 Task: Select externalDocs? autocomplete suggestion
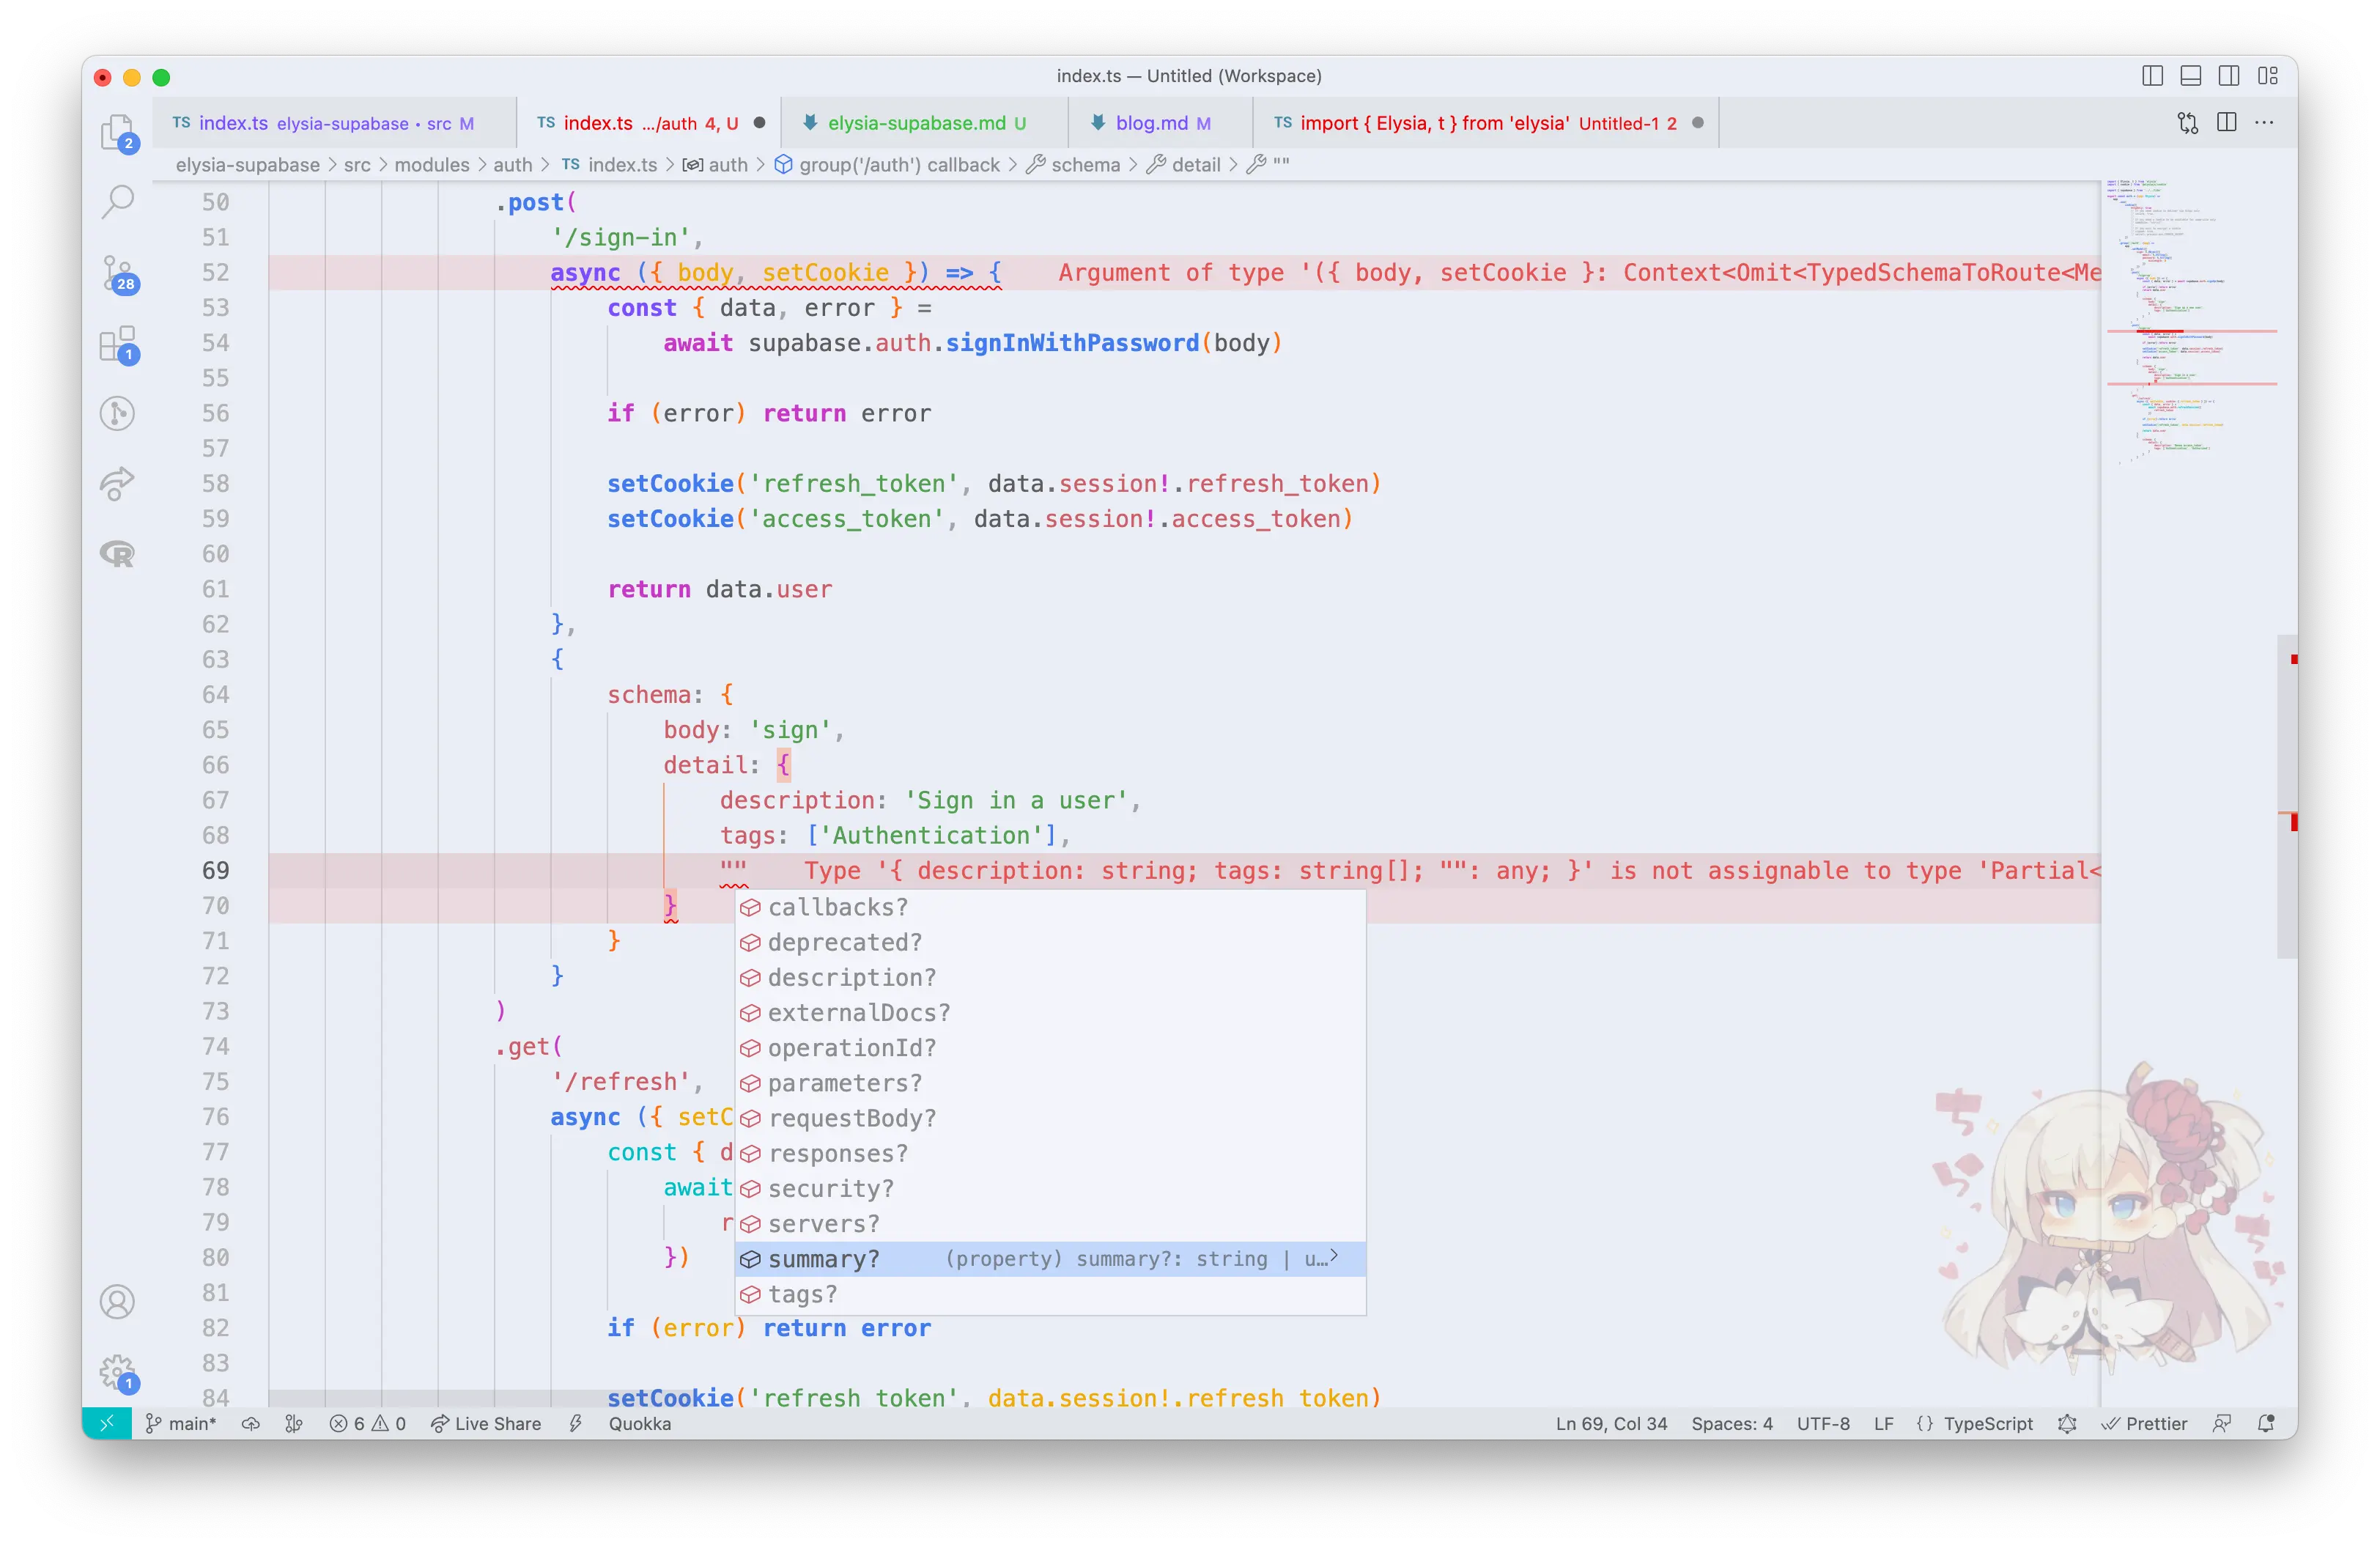pos(1051,1012)
